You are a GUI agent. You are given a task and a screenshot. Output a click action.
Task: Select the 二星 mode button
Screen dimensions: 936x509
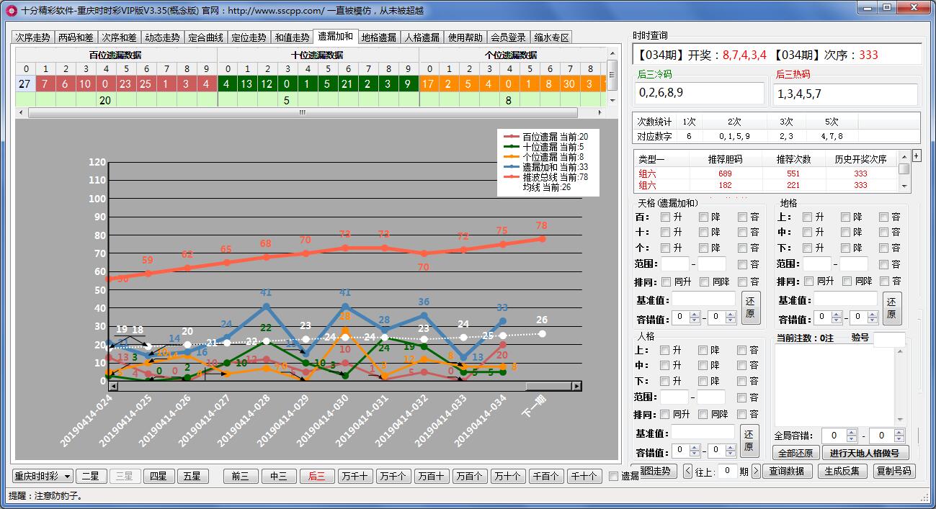[92, 475]
